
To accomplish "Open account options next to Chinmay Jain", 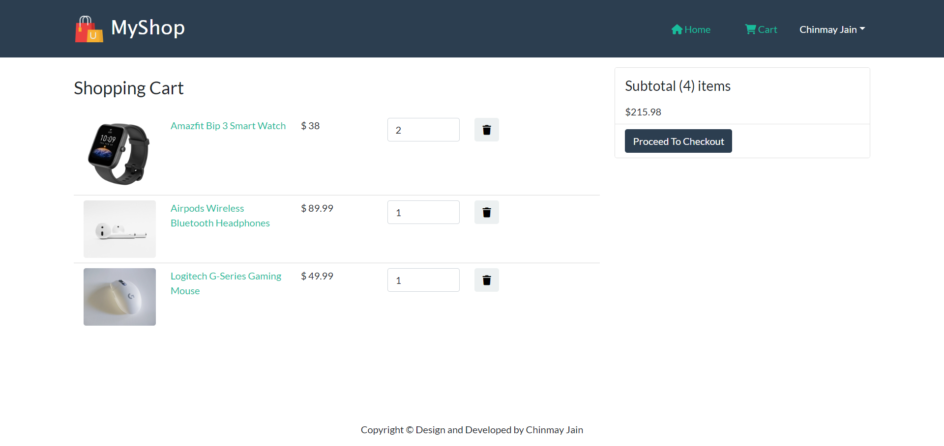I will pyautogui.click(x=831, y=29).
